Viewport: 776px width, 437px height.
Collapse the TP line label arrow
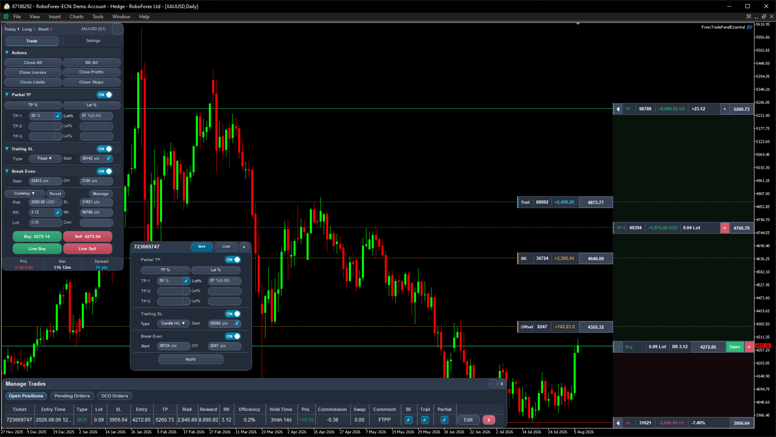pyautogui.click(x=618, y=109)
